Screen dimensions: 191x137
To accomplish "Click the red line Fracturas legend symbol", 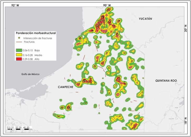I will pyautogui.click(x=19, y=42).
